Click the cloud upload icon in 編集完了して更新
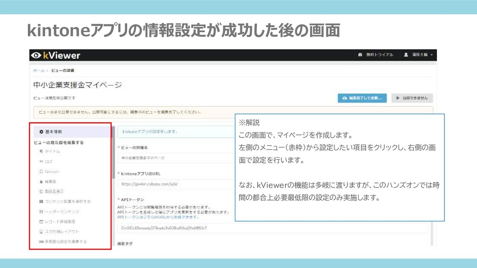Image resolution: width=477 pixels, height=268 pixels. click(x=345, y=98)
